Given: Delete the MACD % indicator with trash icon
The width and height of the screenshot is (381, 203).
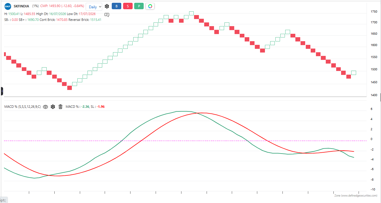Looking at the screenshot, I should 60,107.
